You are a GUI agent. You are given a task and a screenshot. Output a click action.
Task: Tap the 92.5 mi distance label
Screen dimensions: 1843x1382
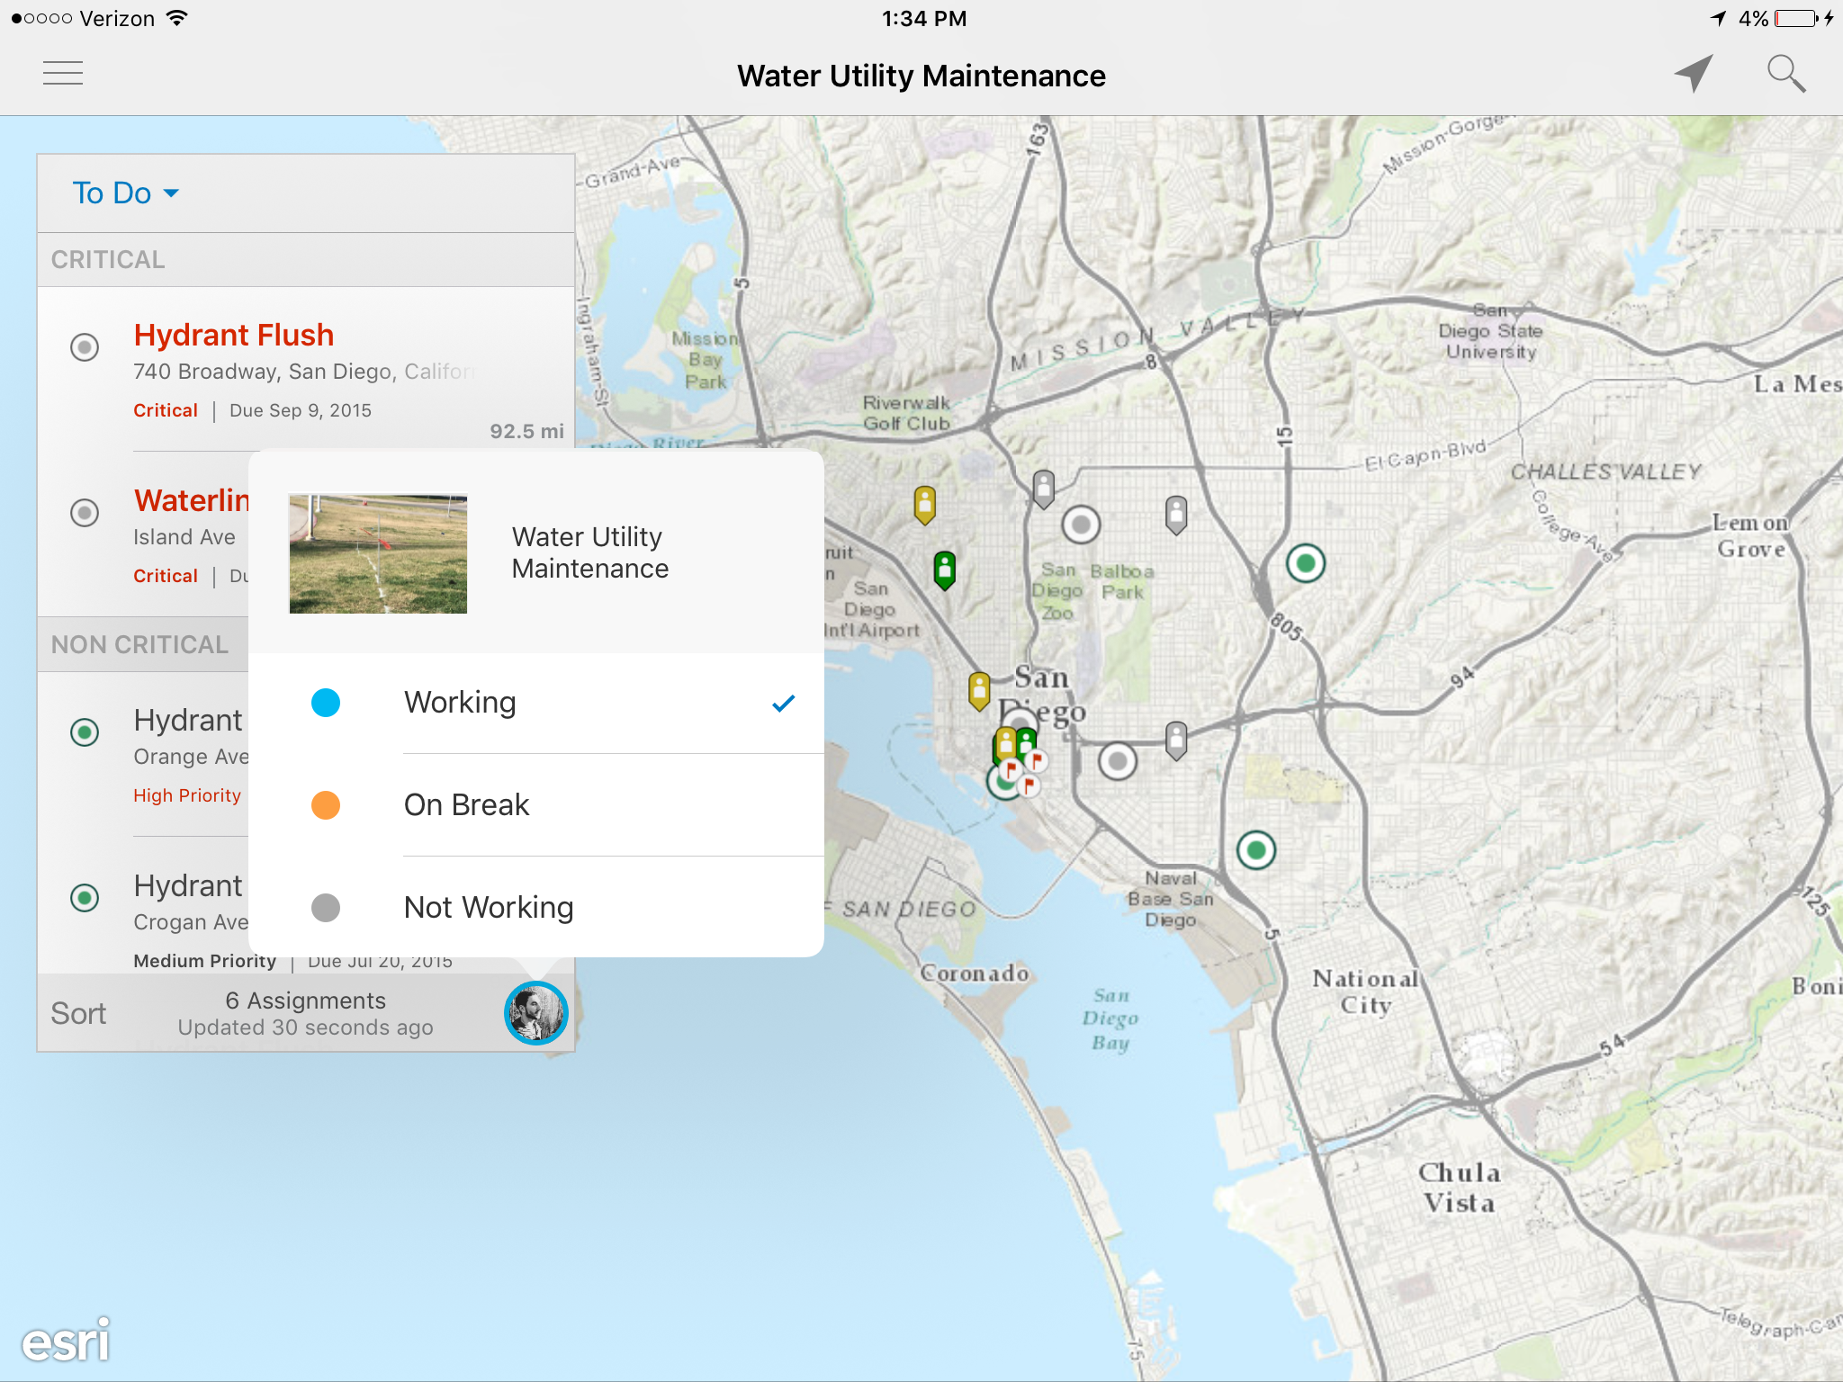point(526,432)
